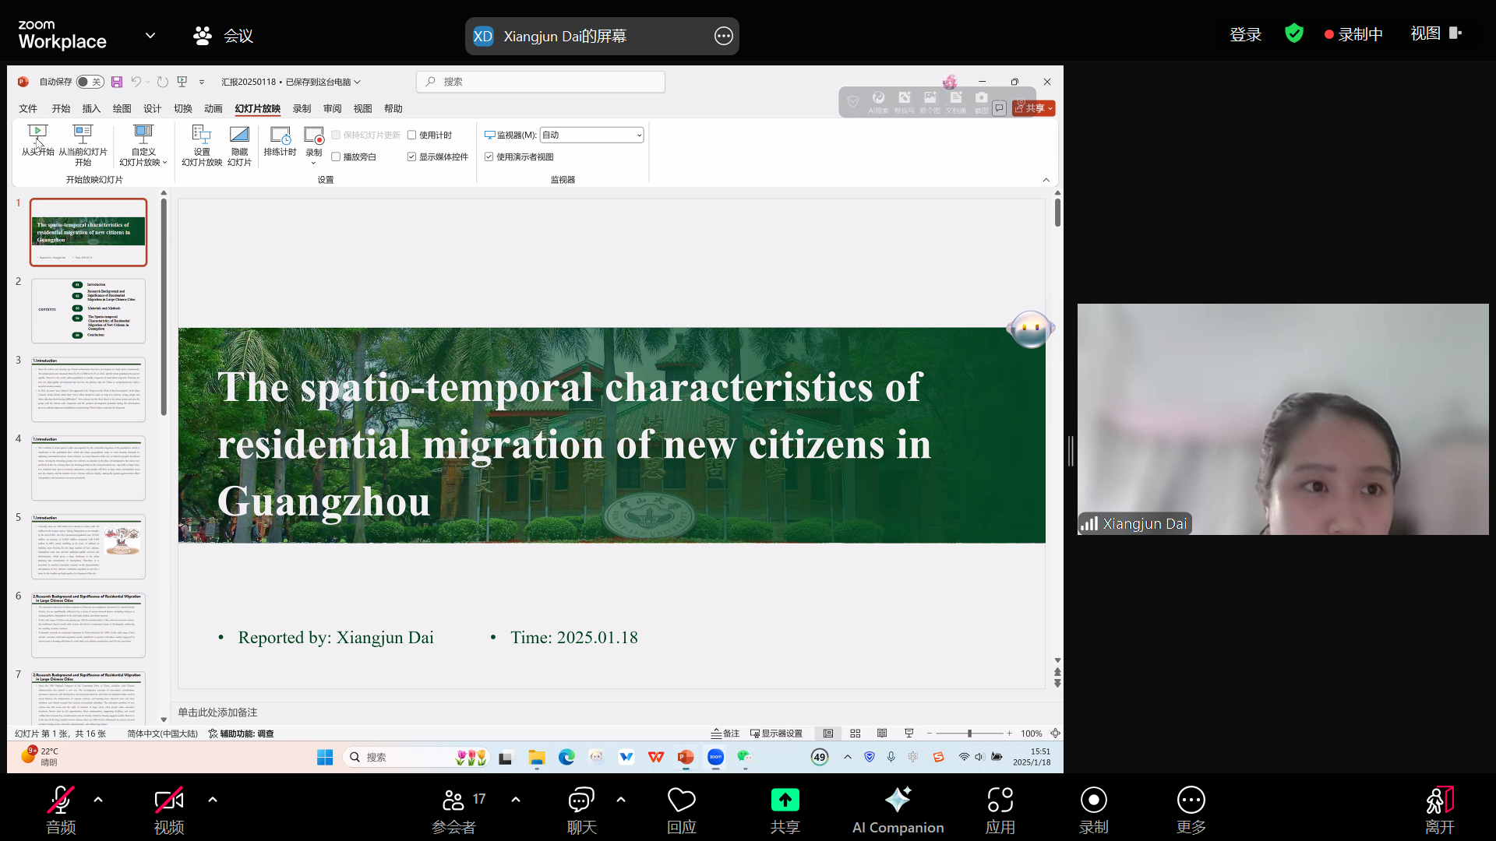Toggle AutoSave (自动保存) switch
This screenshot has width=1496, height=841.
coord(90,82)
